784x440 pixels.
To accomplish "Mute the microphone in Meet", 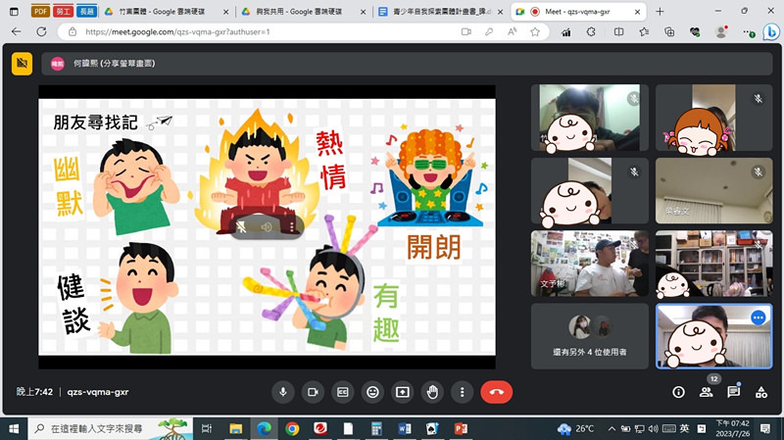I will 283,392.
